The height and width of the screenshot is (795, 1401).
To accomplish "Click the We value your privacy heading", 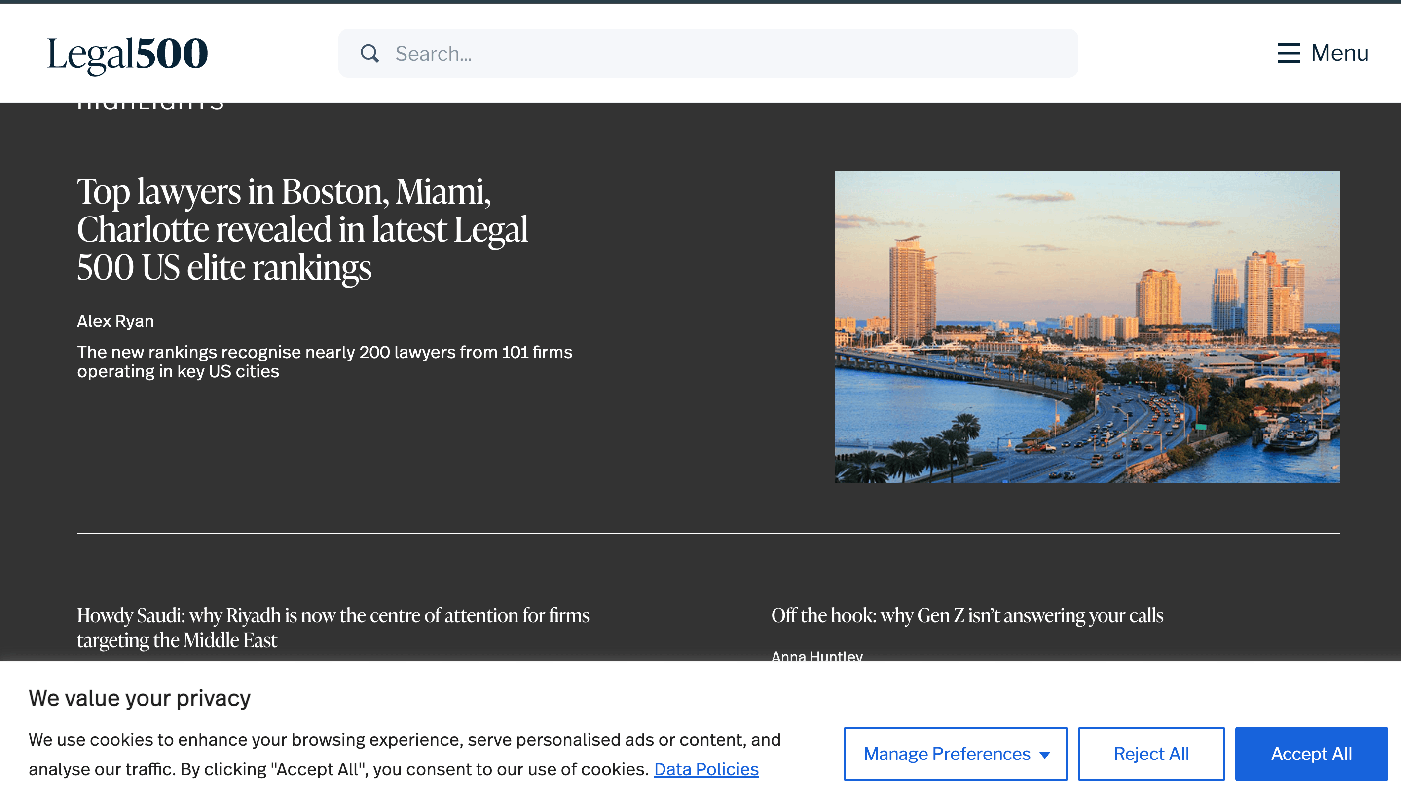I will click(139, 698).
